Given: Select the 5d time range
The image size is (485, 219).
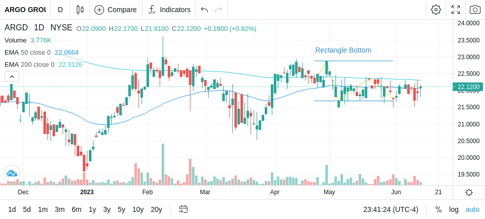Looking at the screenshot, I should [27, 210].
